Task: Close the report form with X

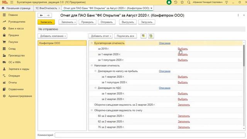Action: click(x=244, y=15)
